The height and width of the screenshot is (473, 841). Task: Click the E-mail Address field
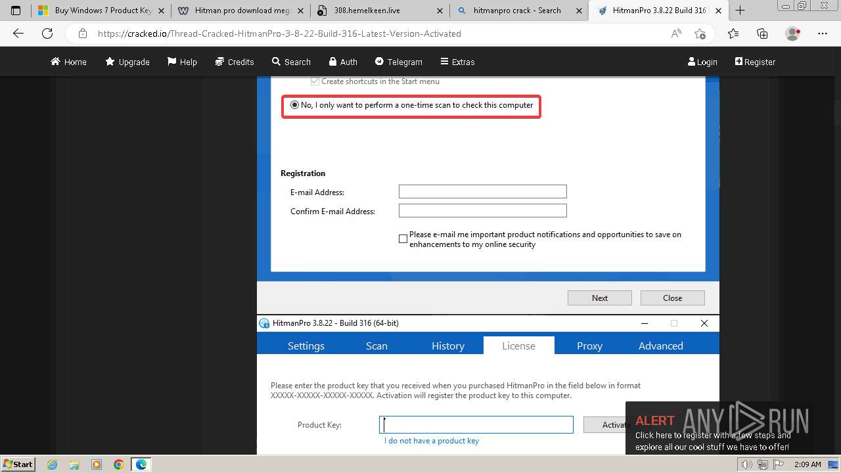tap(482, 191)
